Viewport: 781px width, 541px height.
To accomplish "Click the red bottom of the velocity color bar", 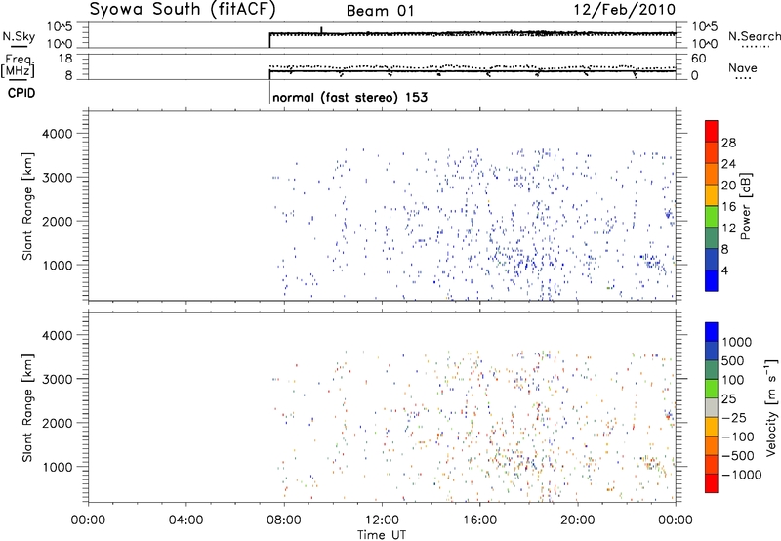I will (x=712, y=483).
